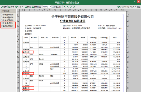Click the 打印日期 value 2021/09/10 18:11
This screenshot has width=141, height=92.
114,28
